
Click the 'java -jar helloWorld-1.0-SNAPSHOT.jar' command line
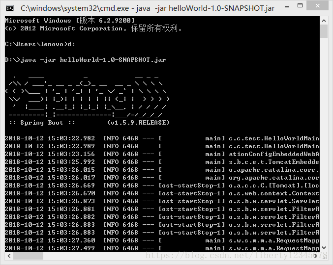85,60
